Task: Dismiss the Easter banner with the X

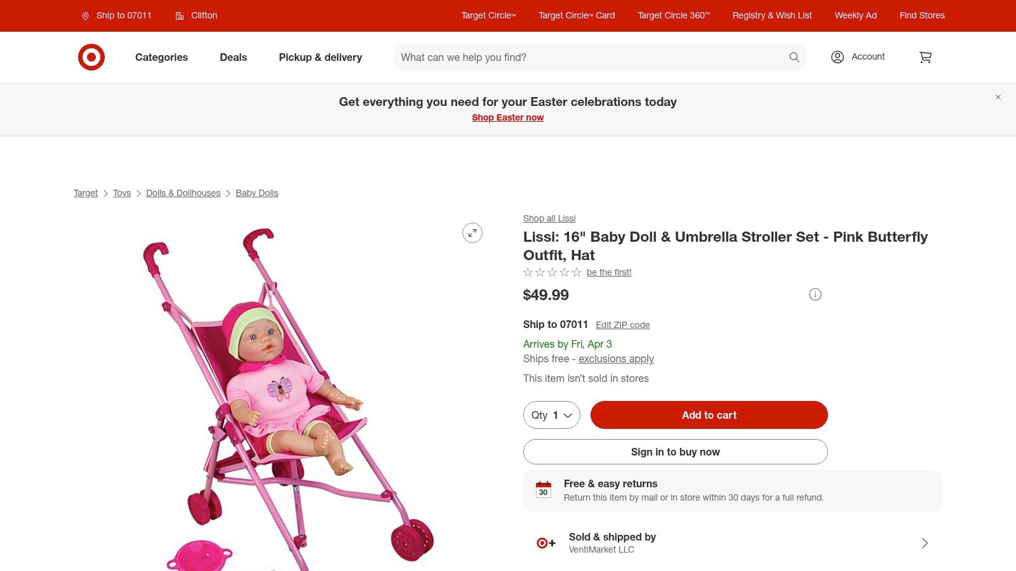Action: tap(998, 97)
